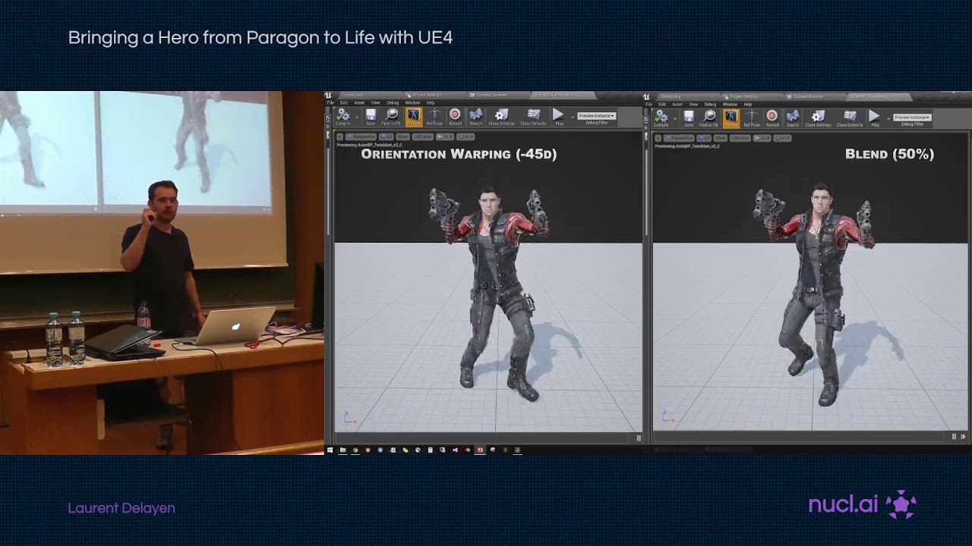
Task: Open Preview Instance debug filter in left editor
Action: (x=597, y=116)
